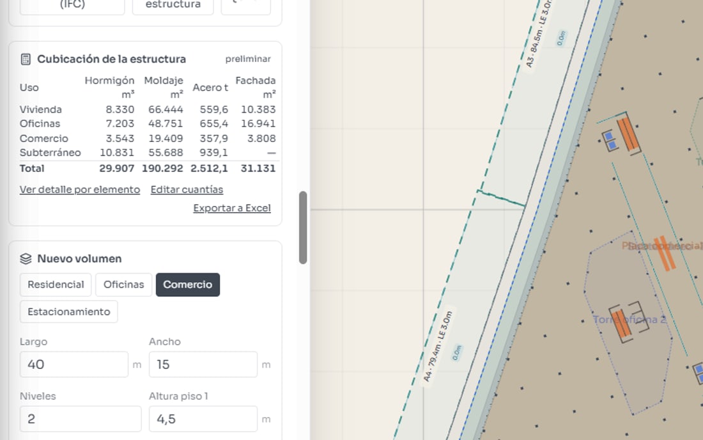
Task: Switch volume type to Estacionamiento
Action: pyautogui.click(x=68, y=311)
